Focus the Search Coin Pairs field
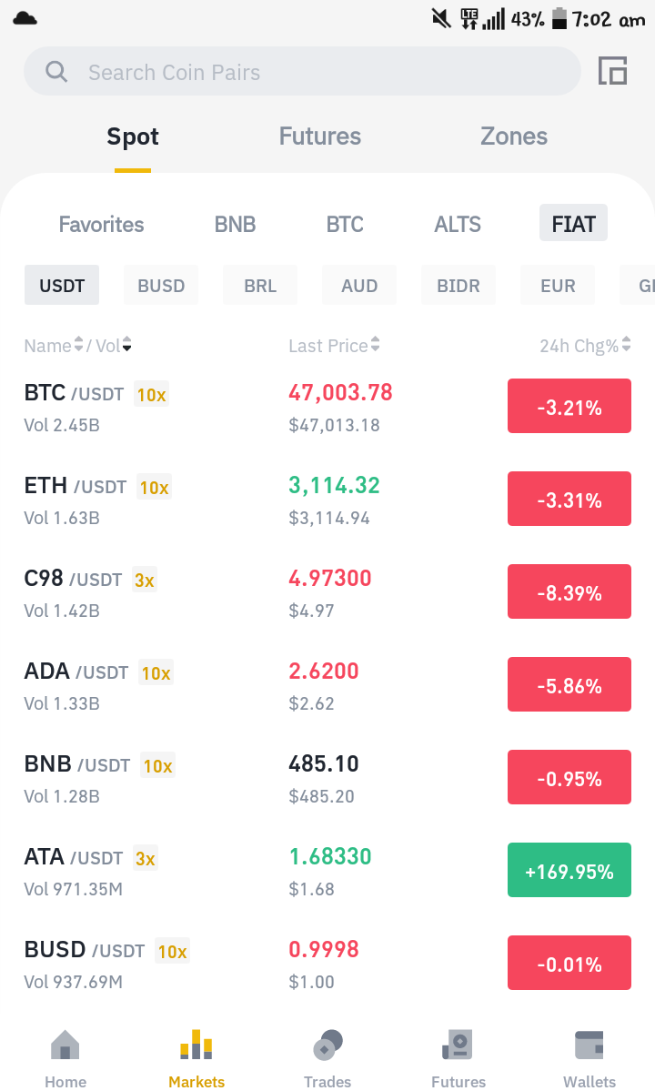Viewport: 655px width, 1091px height. click(x=302, y=72)
